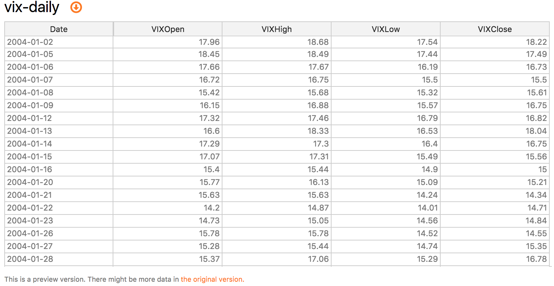
Task: Click the 2004-01-13 date cell
Action: 30,131
